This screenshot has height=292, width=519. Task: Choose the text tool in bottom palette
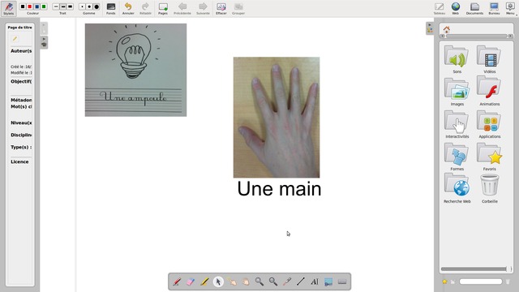pos(315,281)
